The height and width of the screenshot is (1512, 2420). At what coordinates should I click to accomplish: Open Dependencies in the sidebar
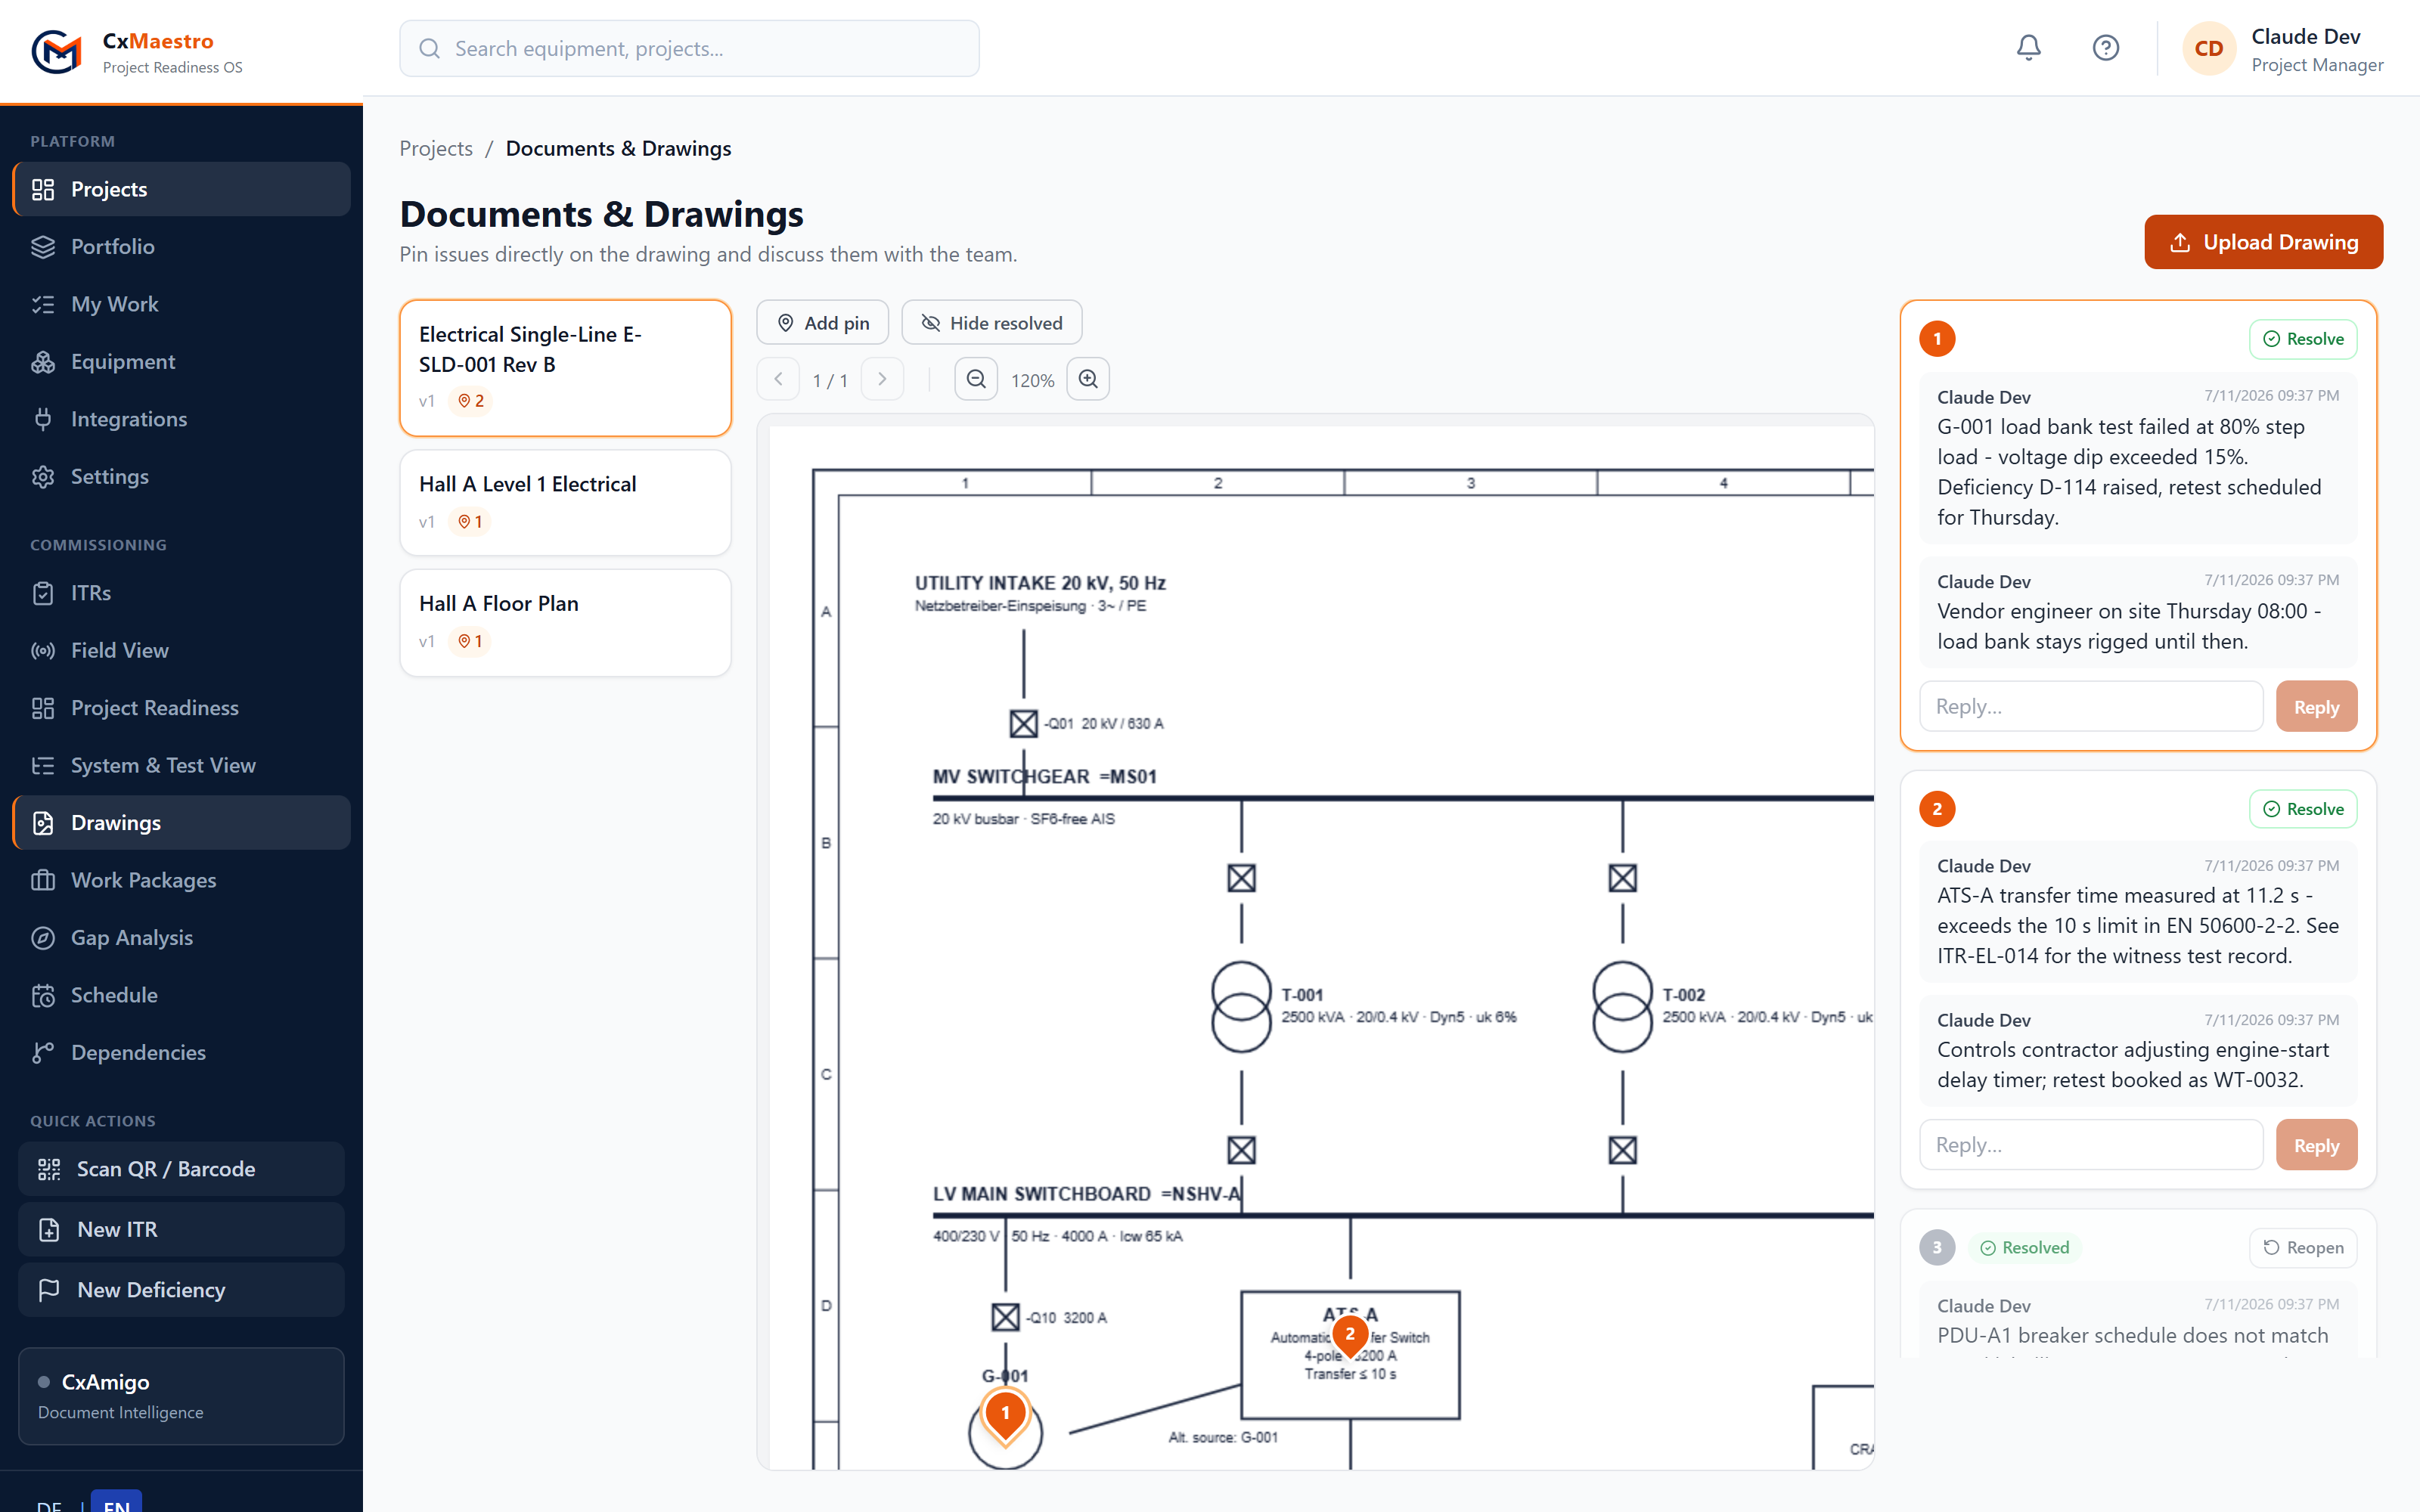pos(181,1053)
